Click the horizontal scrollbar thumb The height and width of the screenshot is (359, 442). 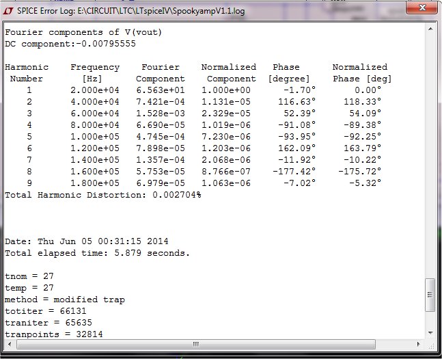pos(196,344)
